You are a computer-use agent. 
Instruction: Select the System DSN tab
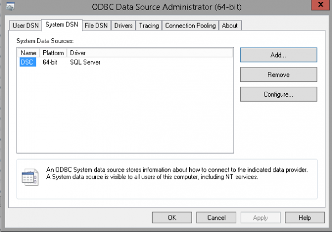[x=62, y=25]
